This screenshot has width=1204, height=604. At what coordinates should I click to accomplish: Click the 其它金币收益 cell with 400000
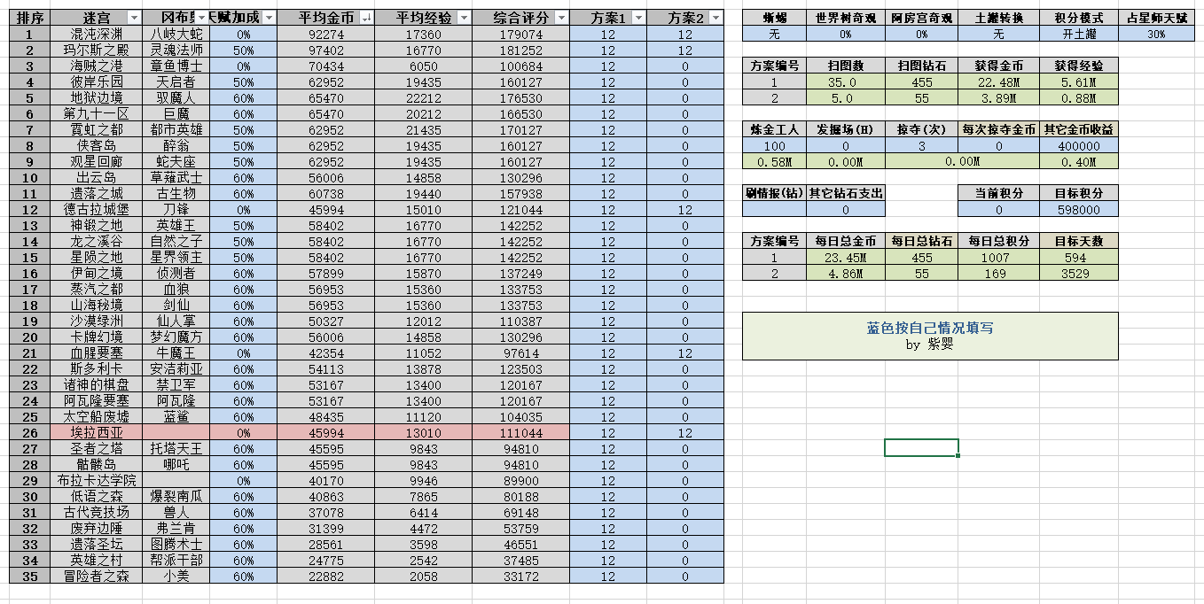[1078, 145]
